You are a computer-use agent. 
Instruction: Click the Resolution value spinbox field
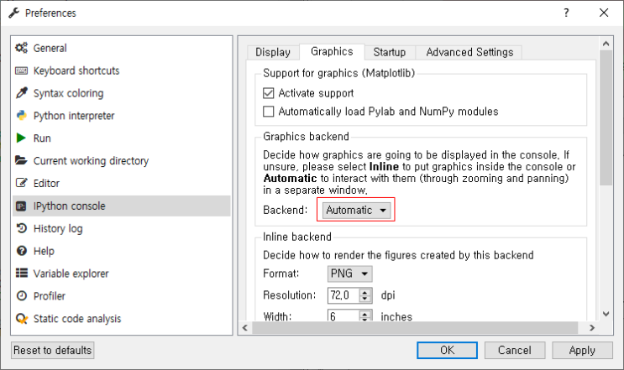pyautogui.click(x=343, y=295)
